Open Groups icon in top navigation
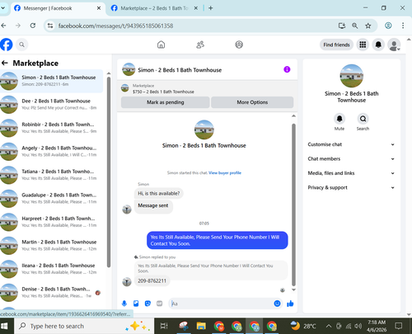This screenshot has height=334, width=412. tap(239, 45)
